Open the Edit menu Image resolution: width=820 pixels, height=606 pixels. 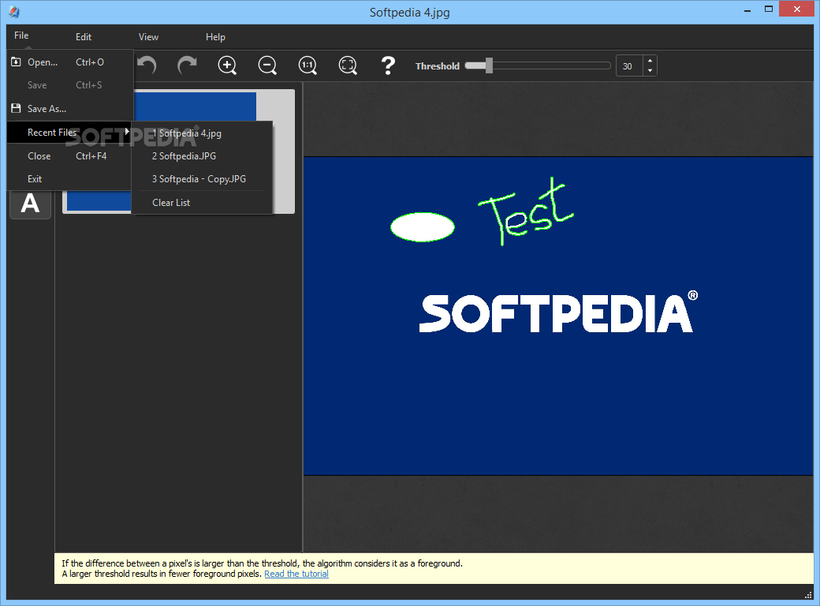tap(83, 36)
